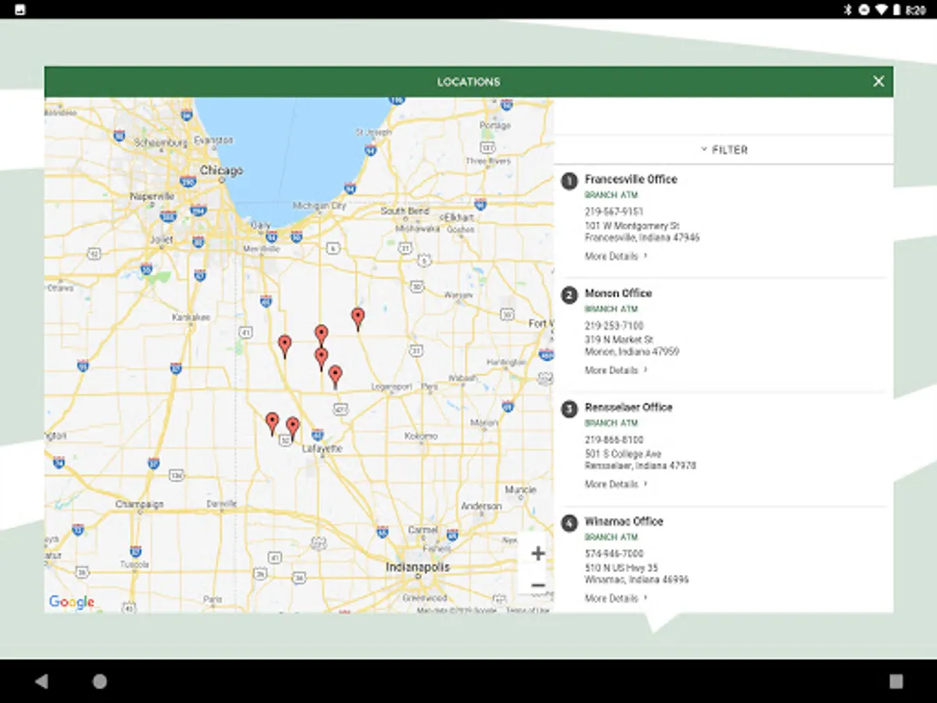Tap the Monon Office title

tap(618, 293)
